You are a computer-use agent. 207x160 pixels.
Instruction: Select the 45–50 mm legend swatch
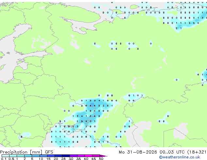point(96,156)
